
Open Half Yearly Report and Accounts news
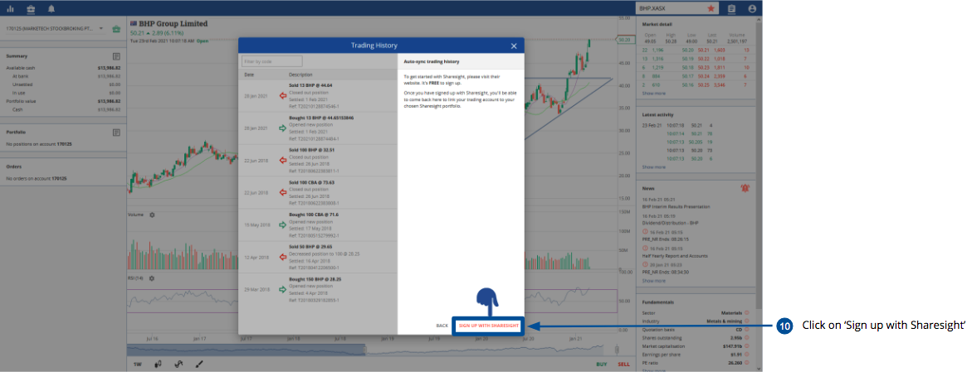tap(675, 255)
